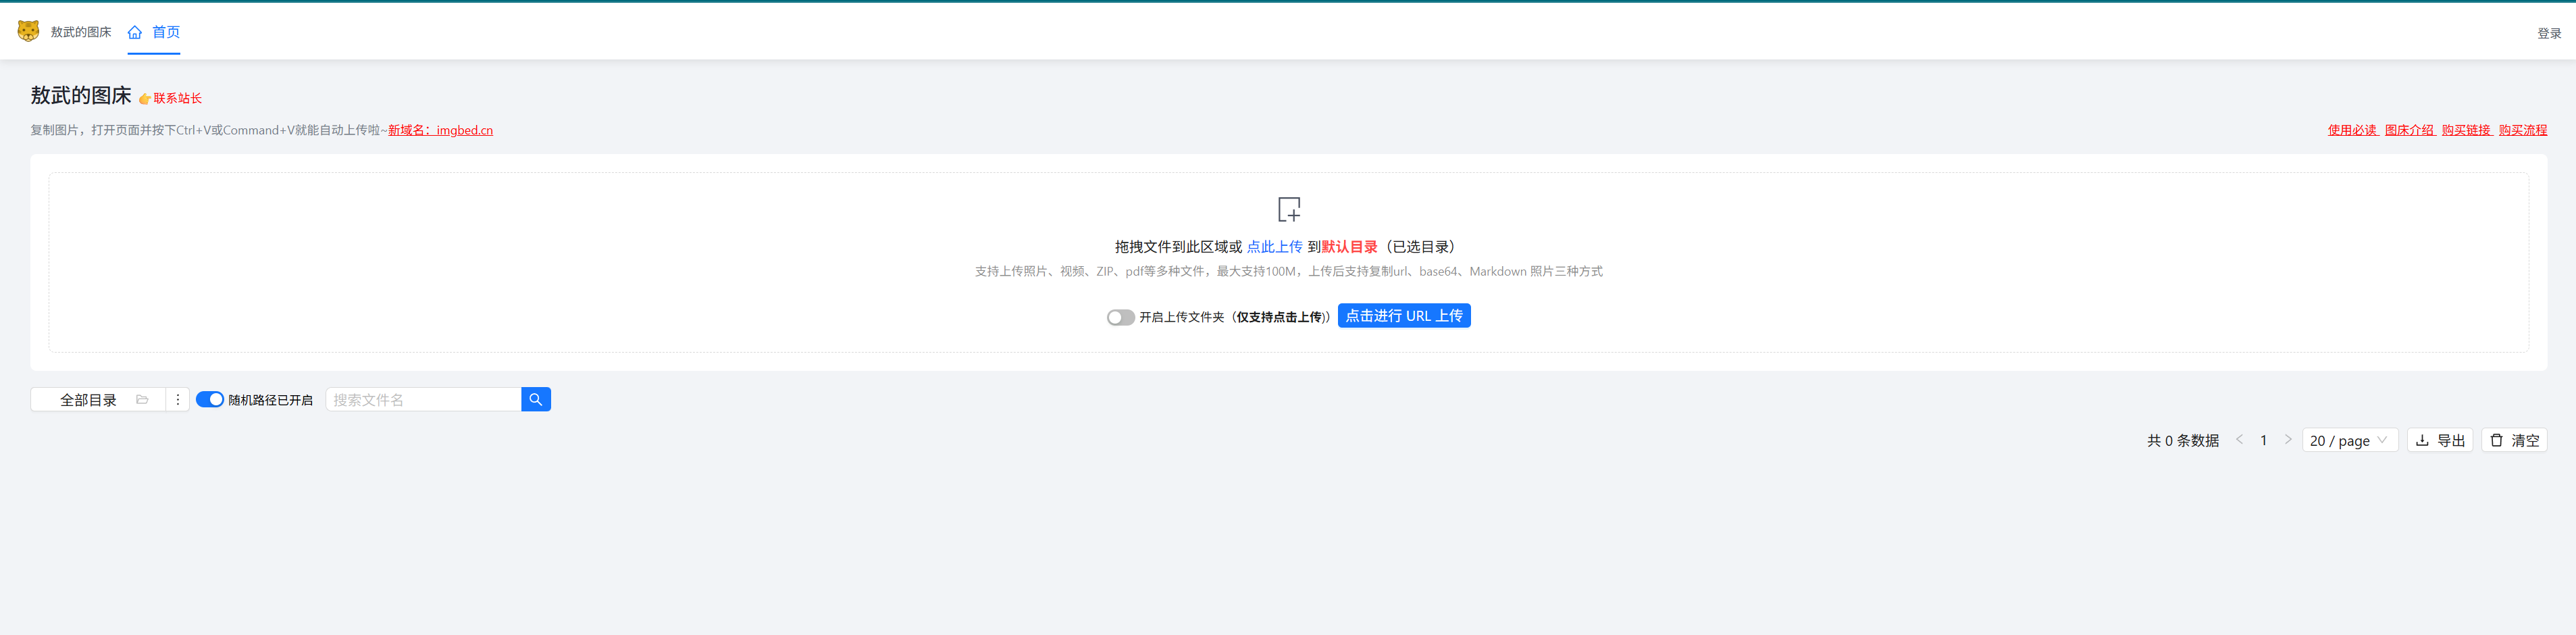Viewport: 2576px width, 635px height.
Task: Click the 共 0 条数据 count text
Action: pos(2182,440)
